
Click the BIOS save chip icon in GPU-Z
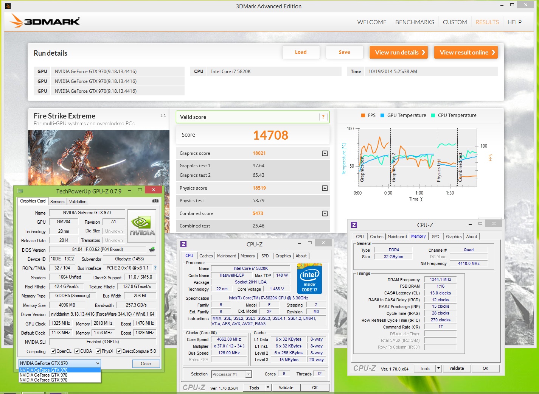click(152, 249)
